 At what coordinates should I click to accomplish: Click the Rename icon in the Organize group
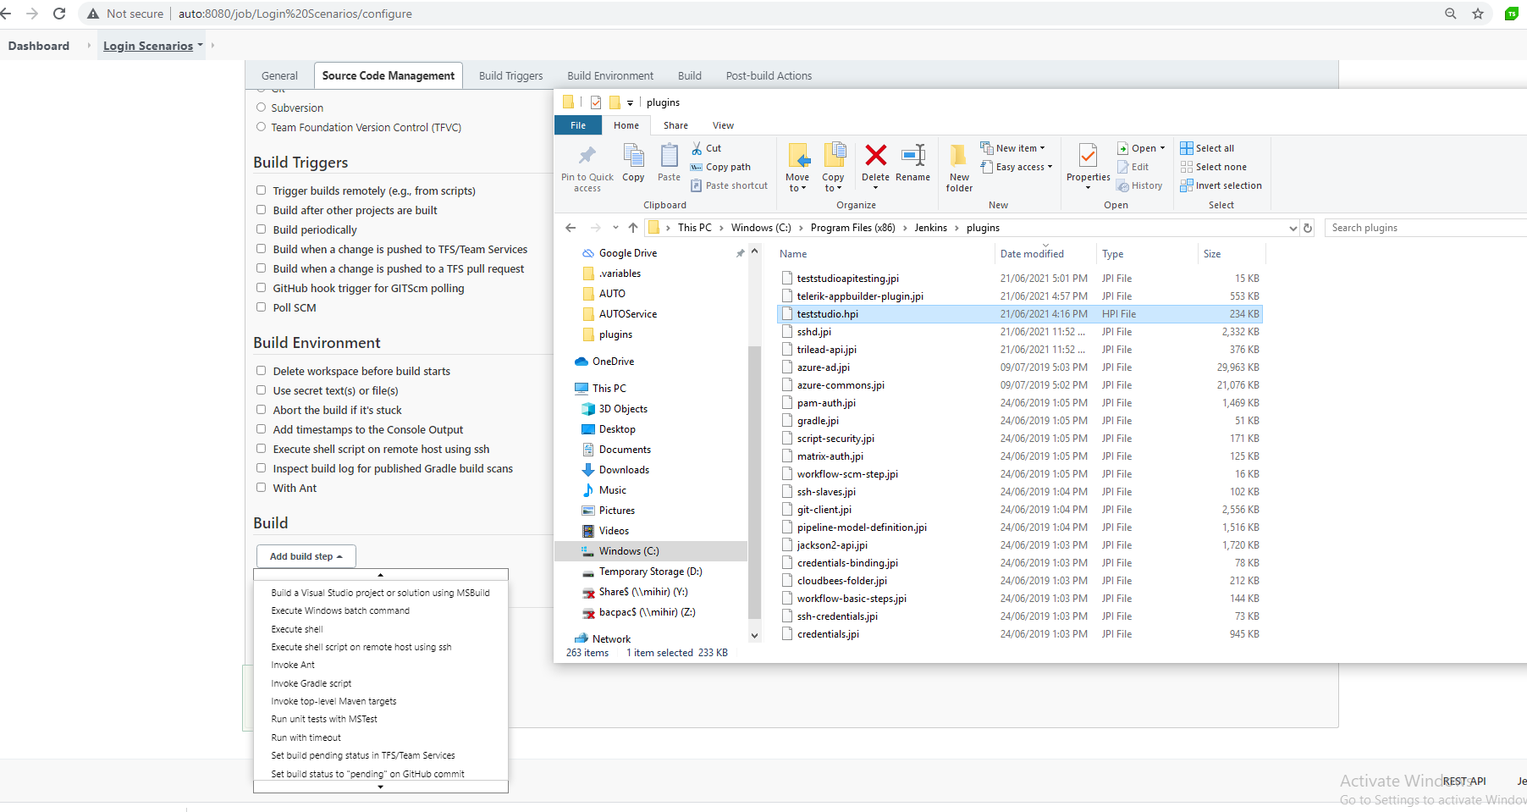(912, 157)
